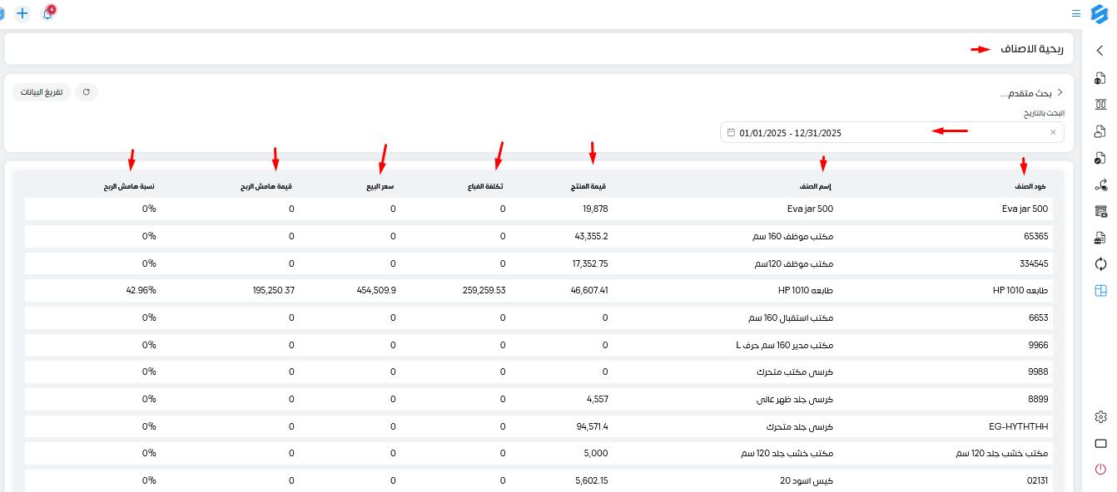1117x492 pixels.
Task: Click the قيمة هامش الربح column header
Action: point(267,186)
